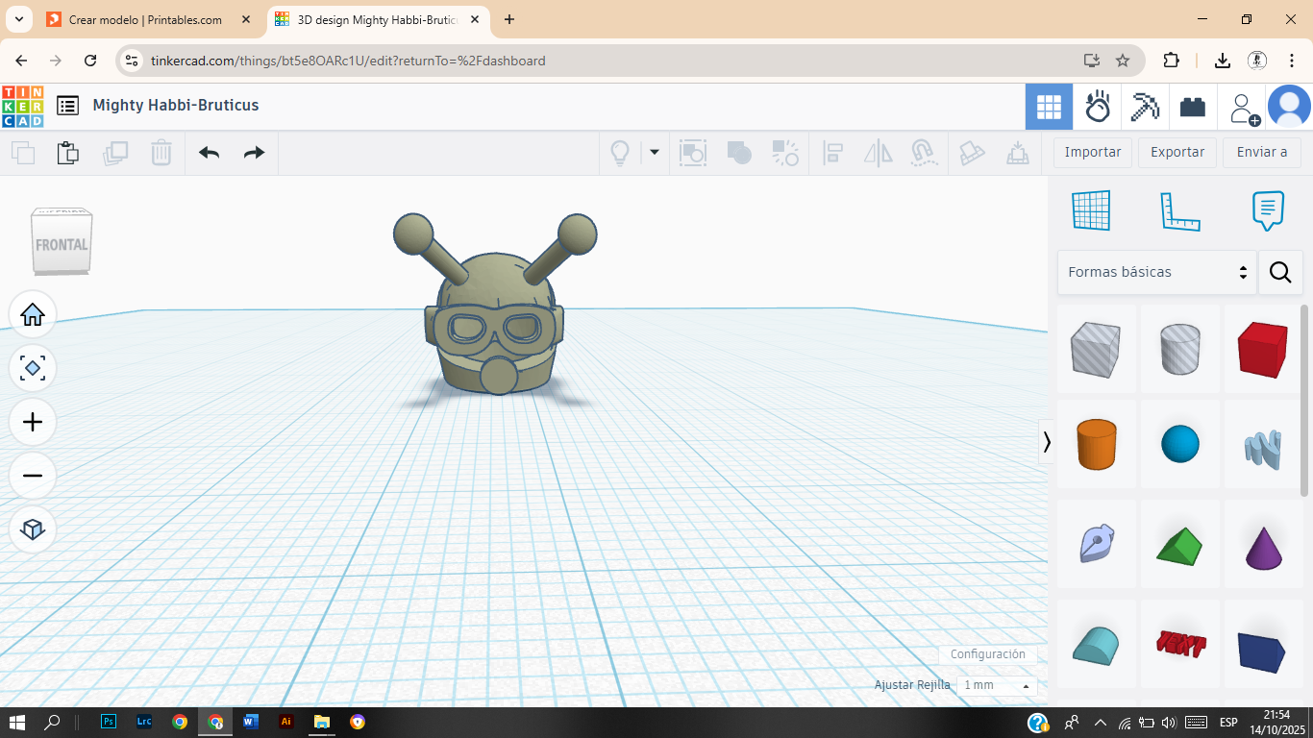Open the user account avatar
The image size is (1313, 738).
click(1289, 106)
